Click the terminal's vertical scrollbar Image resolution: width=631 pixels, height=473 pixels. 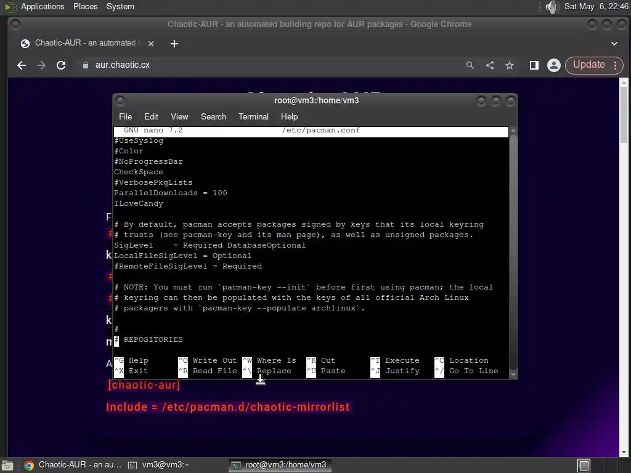pyautogui.click(x=513, y=253)
